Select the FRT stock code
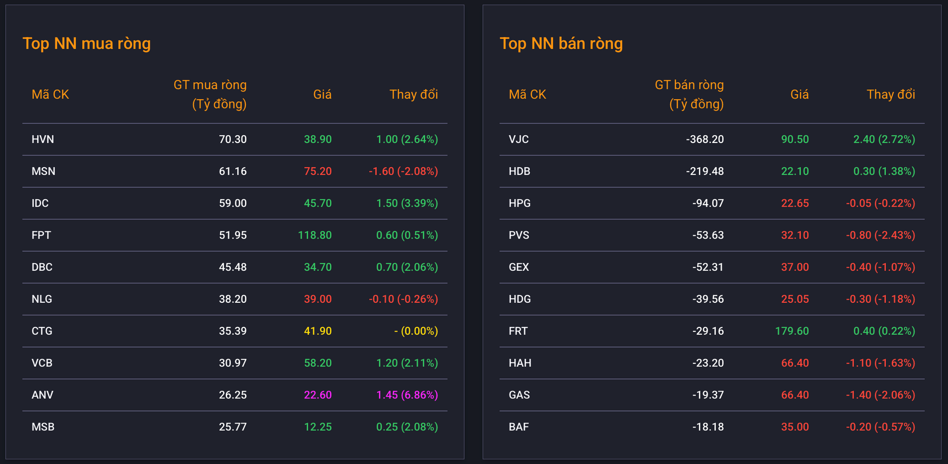Screen dimensions: 948x464 (x=518, y=331)
